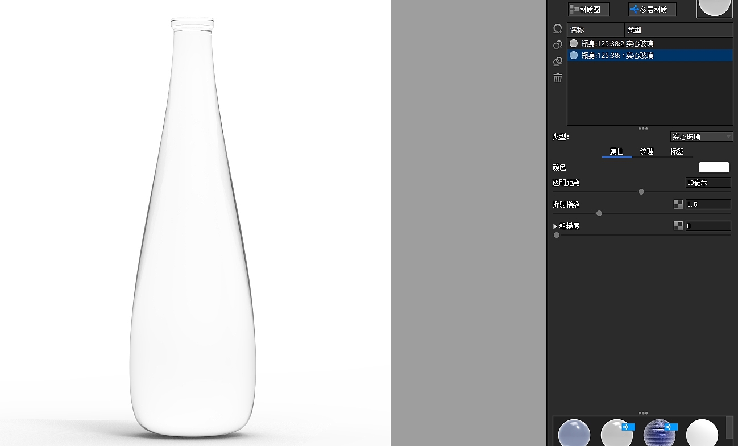Open the 材质图 material graph
The height and width of the screenshot is (446, 738).
point(588,10)
